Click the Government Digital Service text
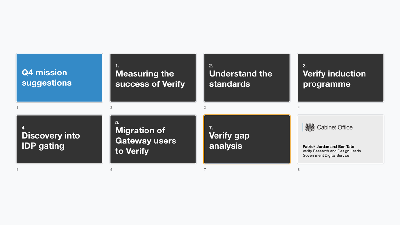Image resolution: width=400 pixels, height=225 pixels. click(326, 155)
